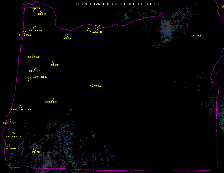The width and height of the screenshot is (224, 173).
Task: Click the Wasco station circle marker
Action: coord(97,29)
